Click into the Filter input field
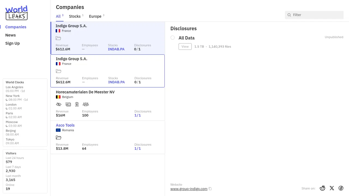This screenshot has width=349, height=196. pos(316,15)
